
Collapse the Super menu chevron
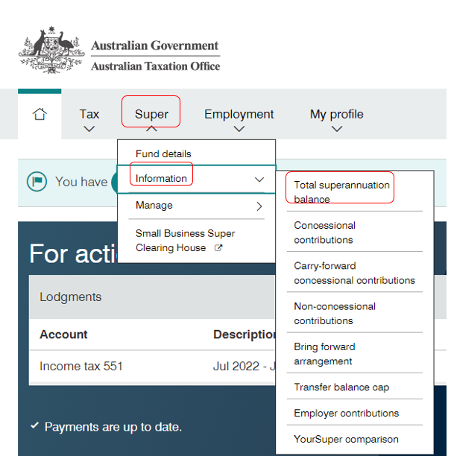pyautogui.click(x=151, y=129)
